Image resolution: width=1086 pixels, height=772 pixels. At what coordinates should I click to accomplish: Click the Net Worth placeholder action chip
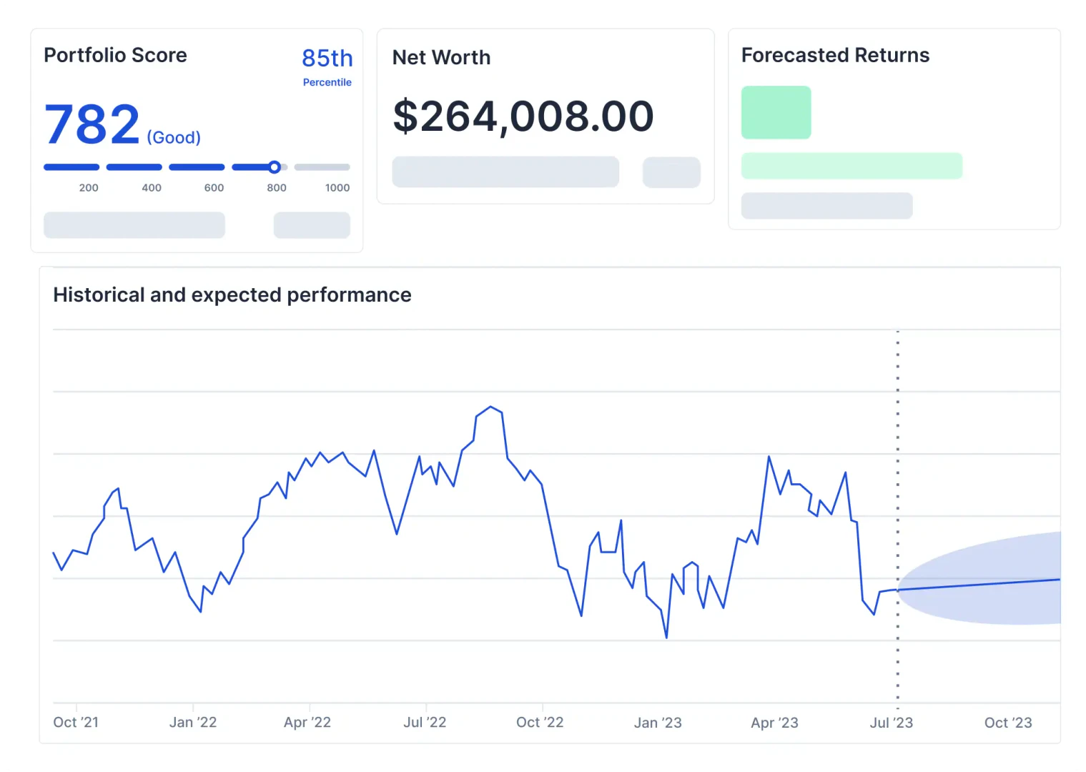[671, 172]
